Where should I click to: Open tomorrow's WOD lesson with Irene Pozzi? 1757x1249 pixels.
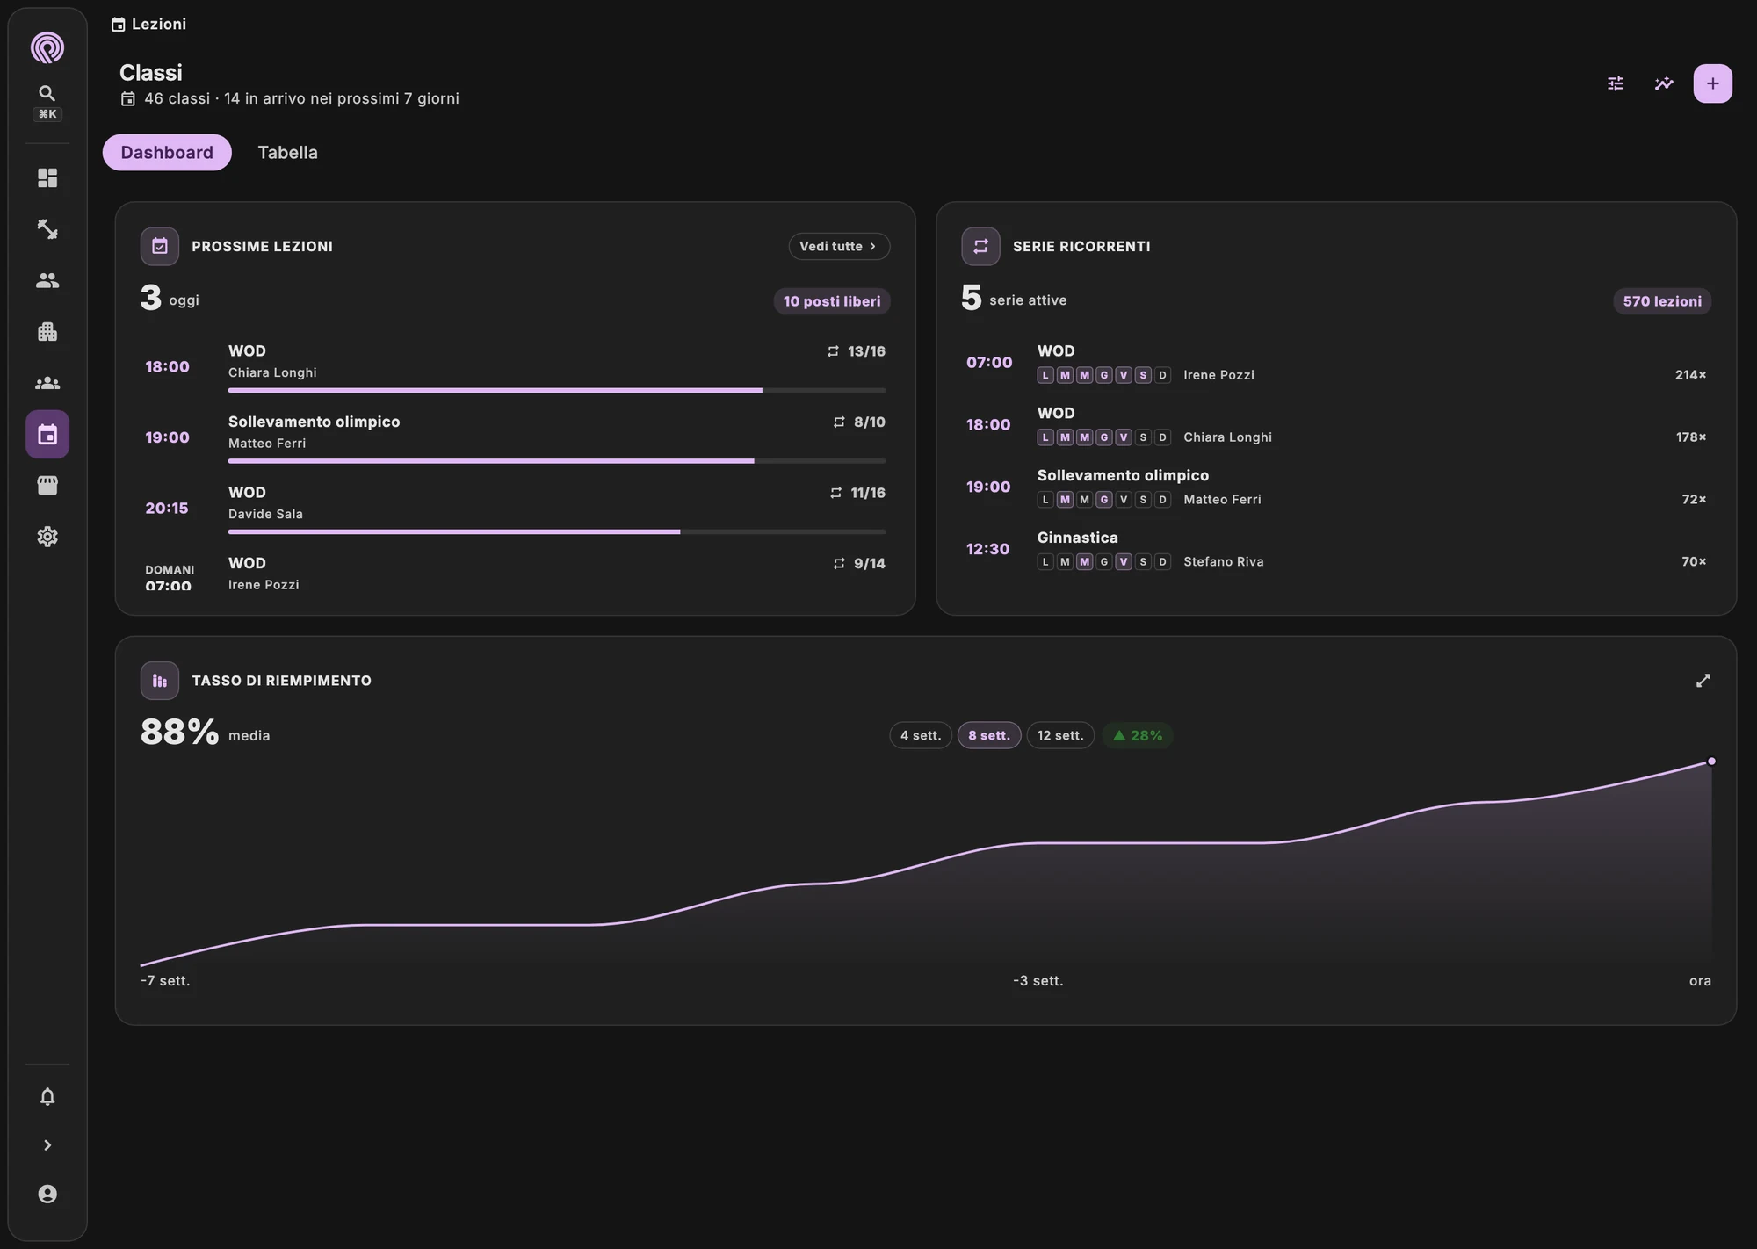pos(515,573)
